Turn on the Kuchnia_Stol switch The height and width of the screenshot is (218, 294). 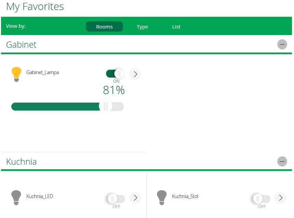click(x=262, y=199)
